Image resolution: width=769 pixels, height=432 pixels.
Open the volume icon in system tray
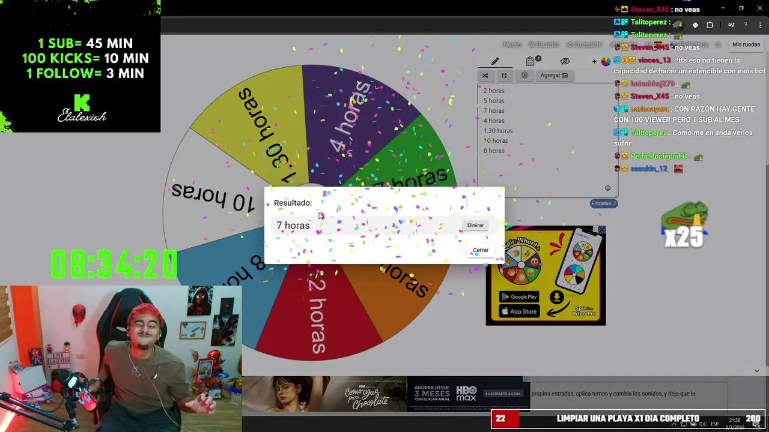[702, 424]
